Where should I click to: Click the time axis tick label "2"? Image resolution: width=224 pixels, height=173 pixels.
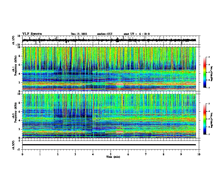pos(58,154)
